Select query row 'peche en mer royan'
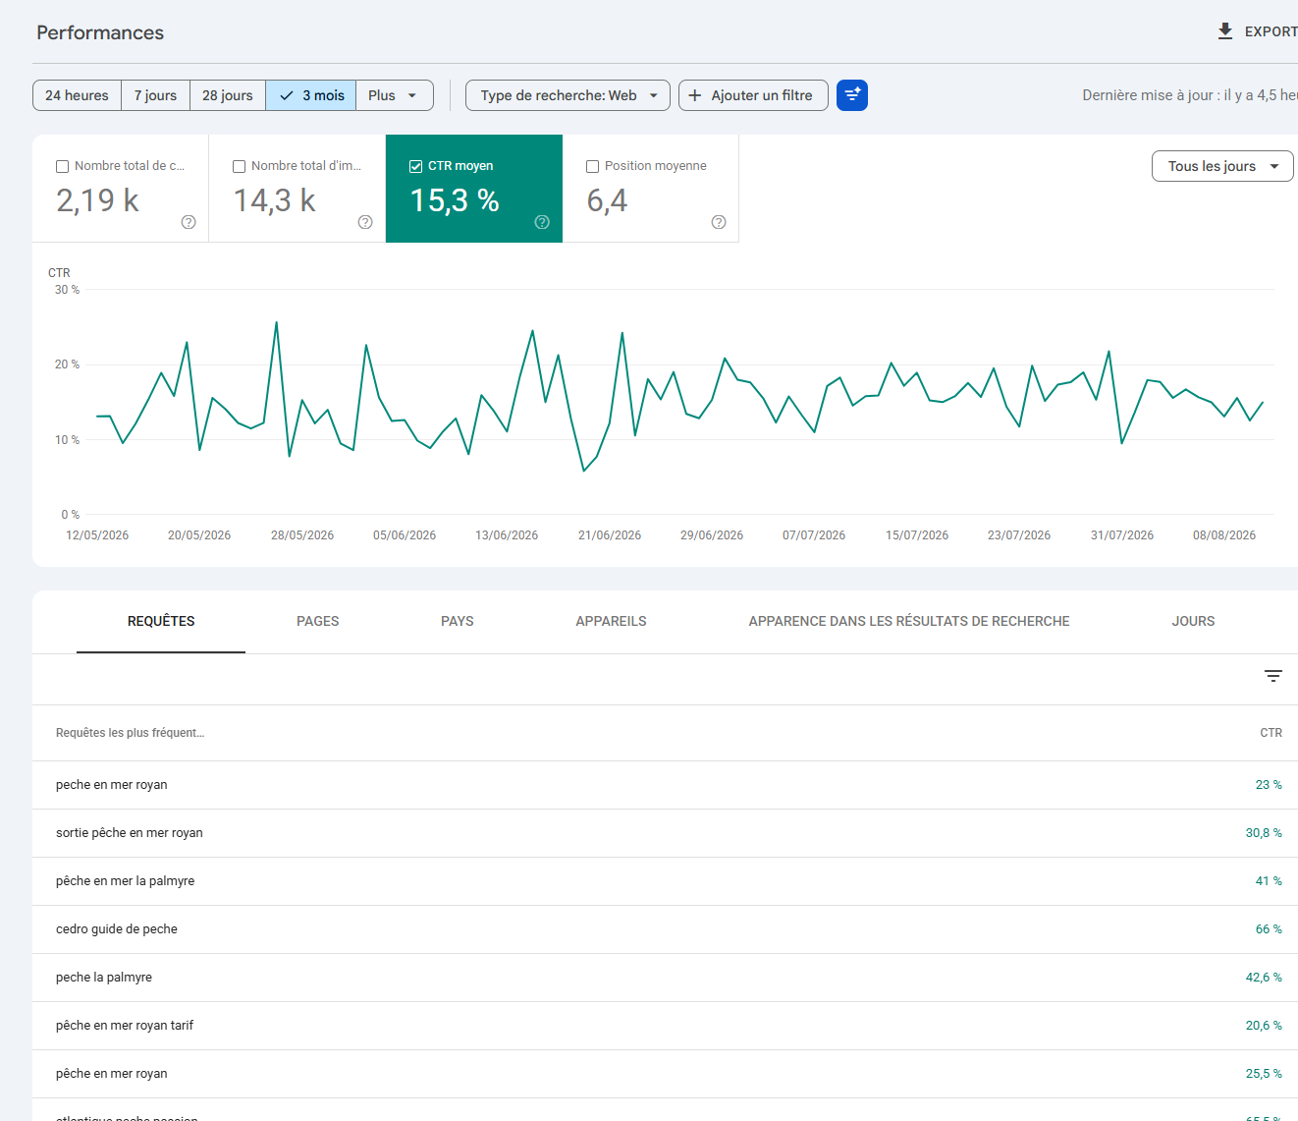1298x1121 pixels. pyautogui.click(x=665, y=785)
